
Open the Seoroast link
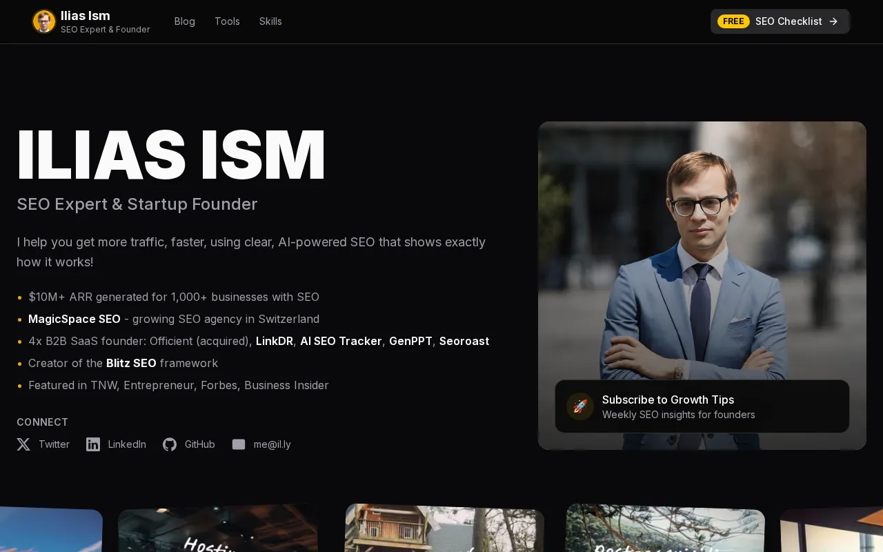464,341
